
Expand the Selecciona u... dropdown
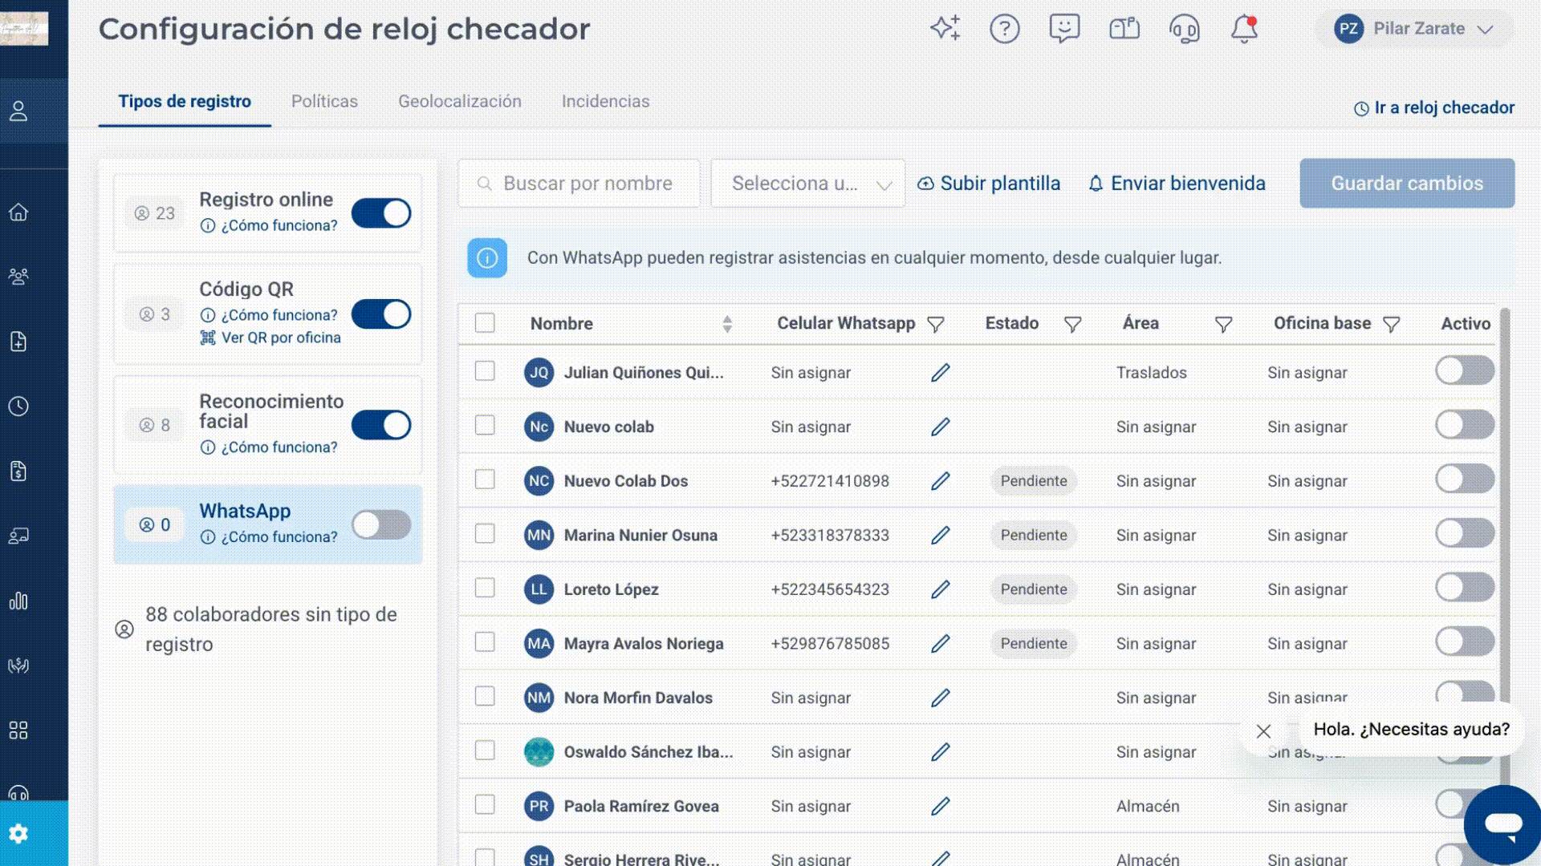tap(808, 184)
